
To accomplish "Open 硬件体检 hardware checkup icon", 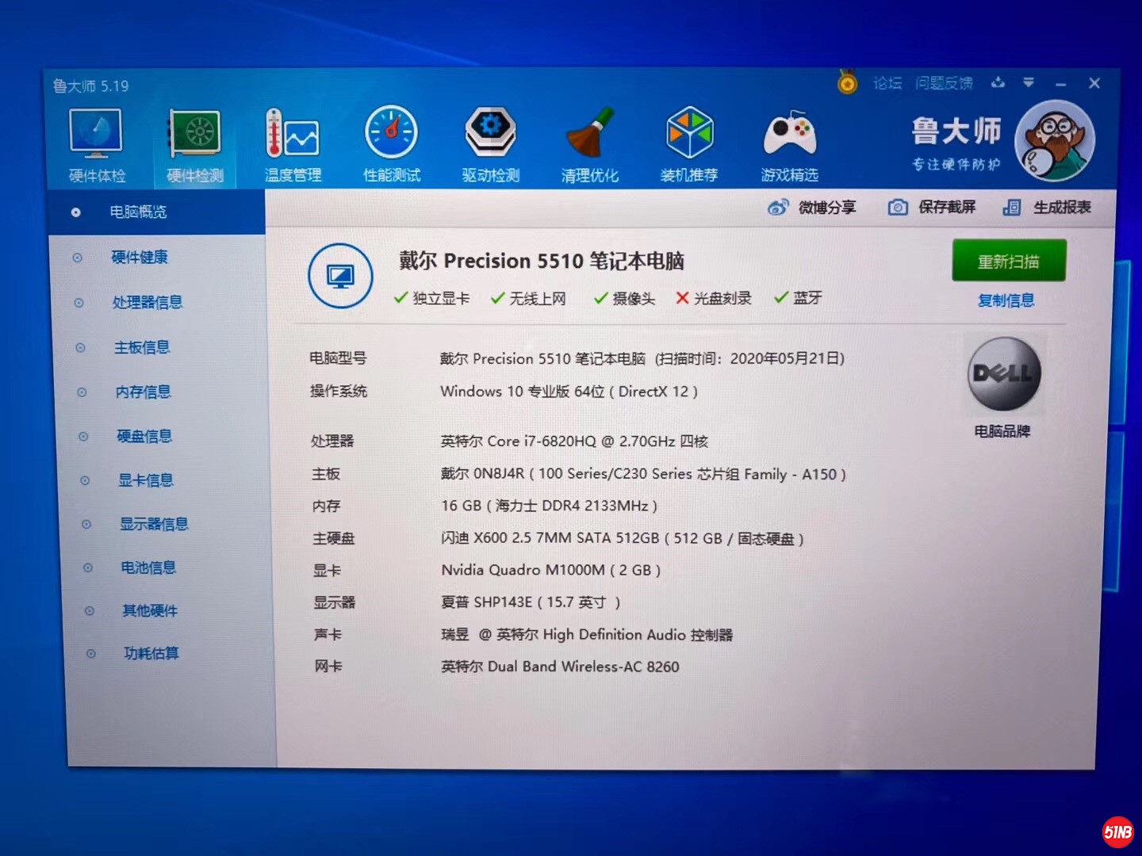I will (x=96, y=143).
